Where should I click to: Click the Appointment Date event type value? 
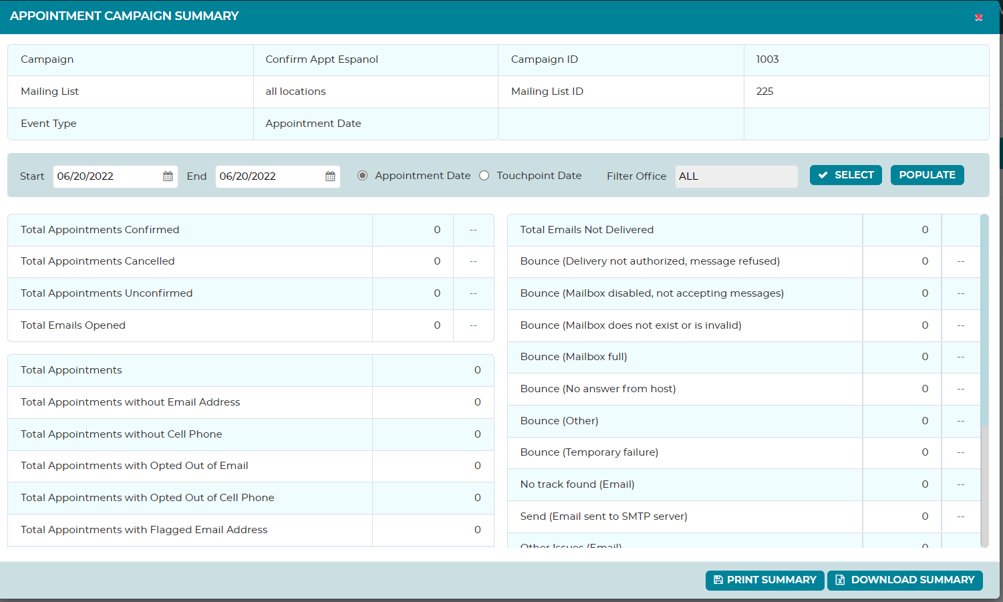click(x=313, y=124)
